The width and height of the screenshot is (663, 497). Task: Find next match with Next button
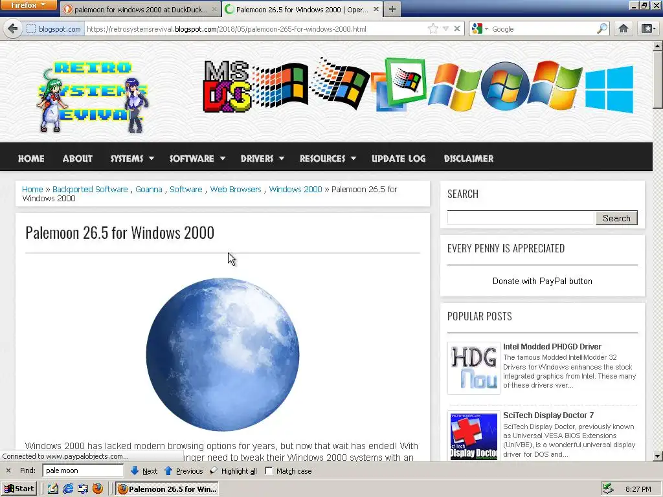[x=144, y=471]
